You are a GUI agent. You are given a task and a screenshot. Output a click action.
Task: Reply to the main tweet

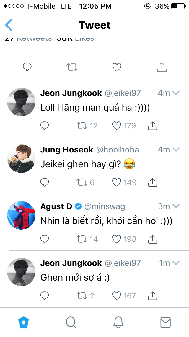27,67
